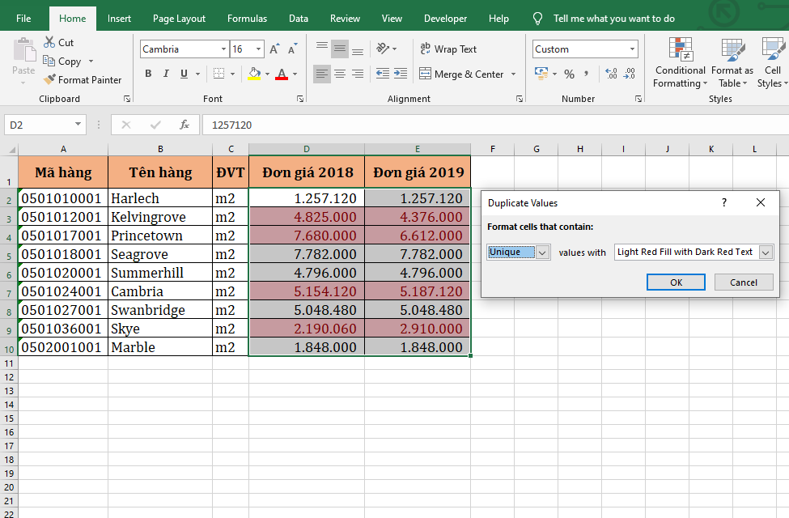
Task: Click the Cut scissors icon
Action: coord(49,42)
